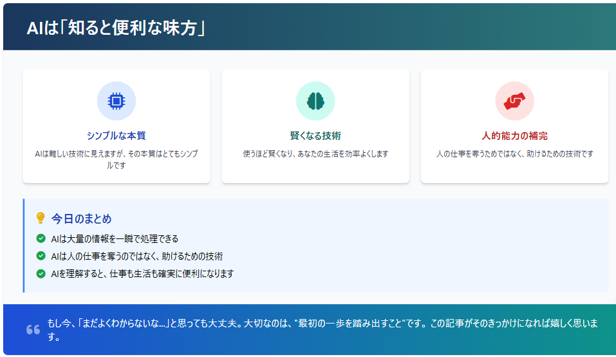Click the yellow lightbulb icon

[41, 218]
